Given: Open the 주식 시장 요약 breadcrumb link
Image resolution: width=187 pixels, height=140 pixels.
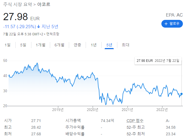Looking at the screenshot, I should [x=18, y=4].
